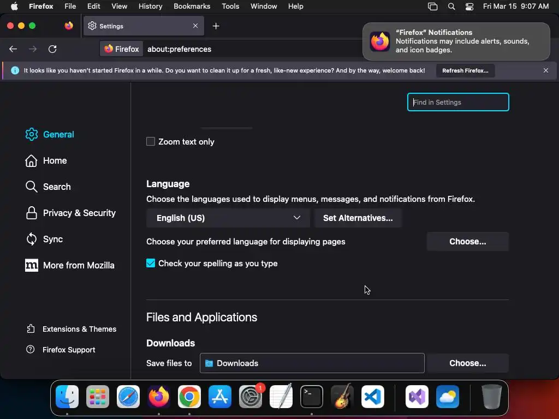This screenshot has width=559, height=419.
Task: Open the File menu
Action: (x=70, y=7)
